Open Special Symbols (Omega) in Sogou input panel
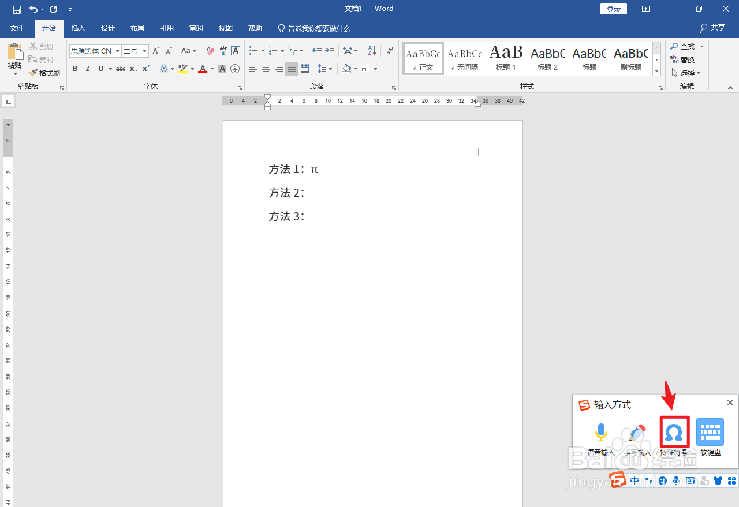Viewport: 739px width, 507px height. click(x=674, y=433)
